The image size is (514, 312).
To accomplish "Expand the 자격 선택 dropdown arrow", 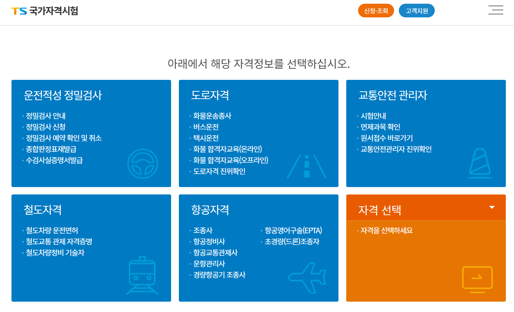I will (x=492, y=207).
